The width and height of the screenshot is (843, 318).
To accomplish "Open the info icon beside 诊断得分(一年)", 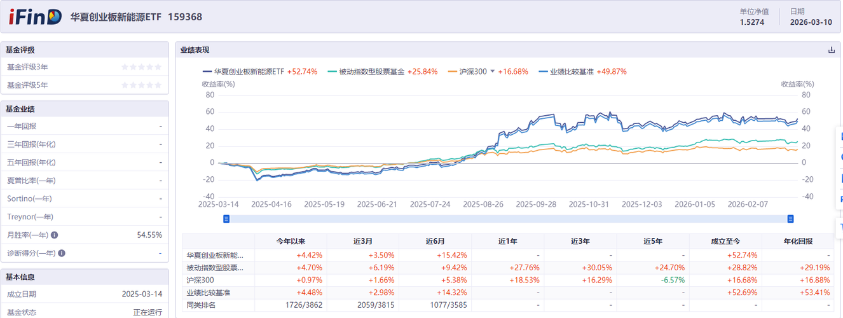I will tap(62, 253).
